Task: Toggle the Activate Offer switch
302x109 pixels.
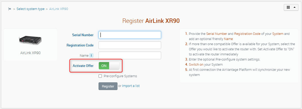Action: coord(109,66)
